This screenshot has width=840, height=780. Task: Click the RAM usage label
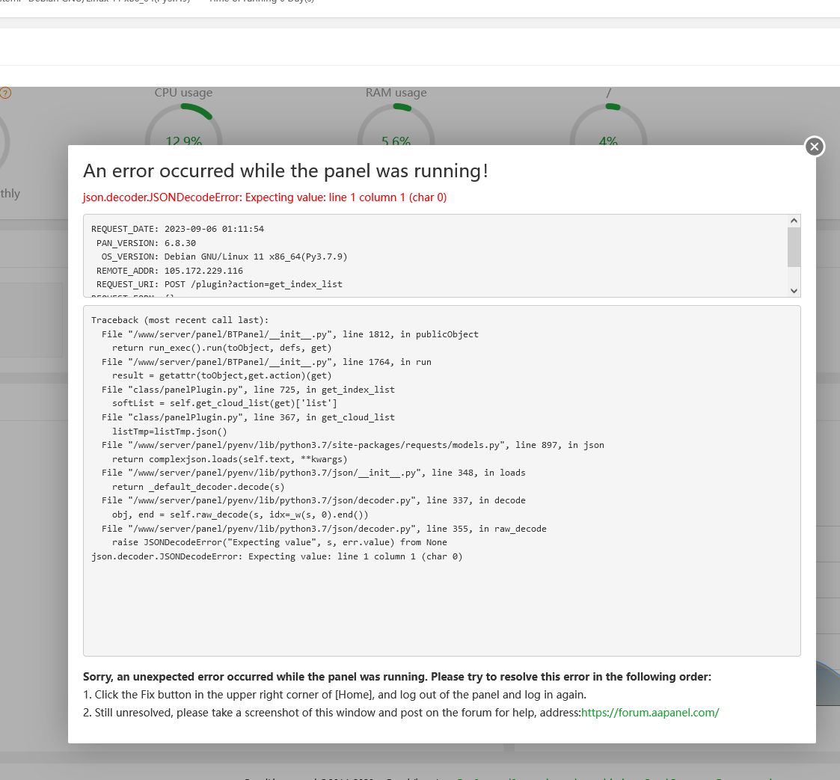pos(396,93)
